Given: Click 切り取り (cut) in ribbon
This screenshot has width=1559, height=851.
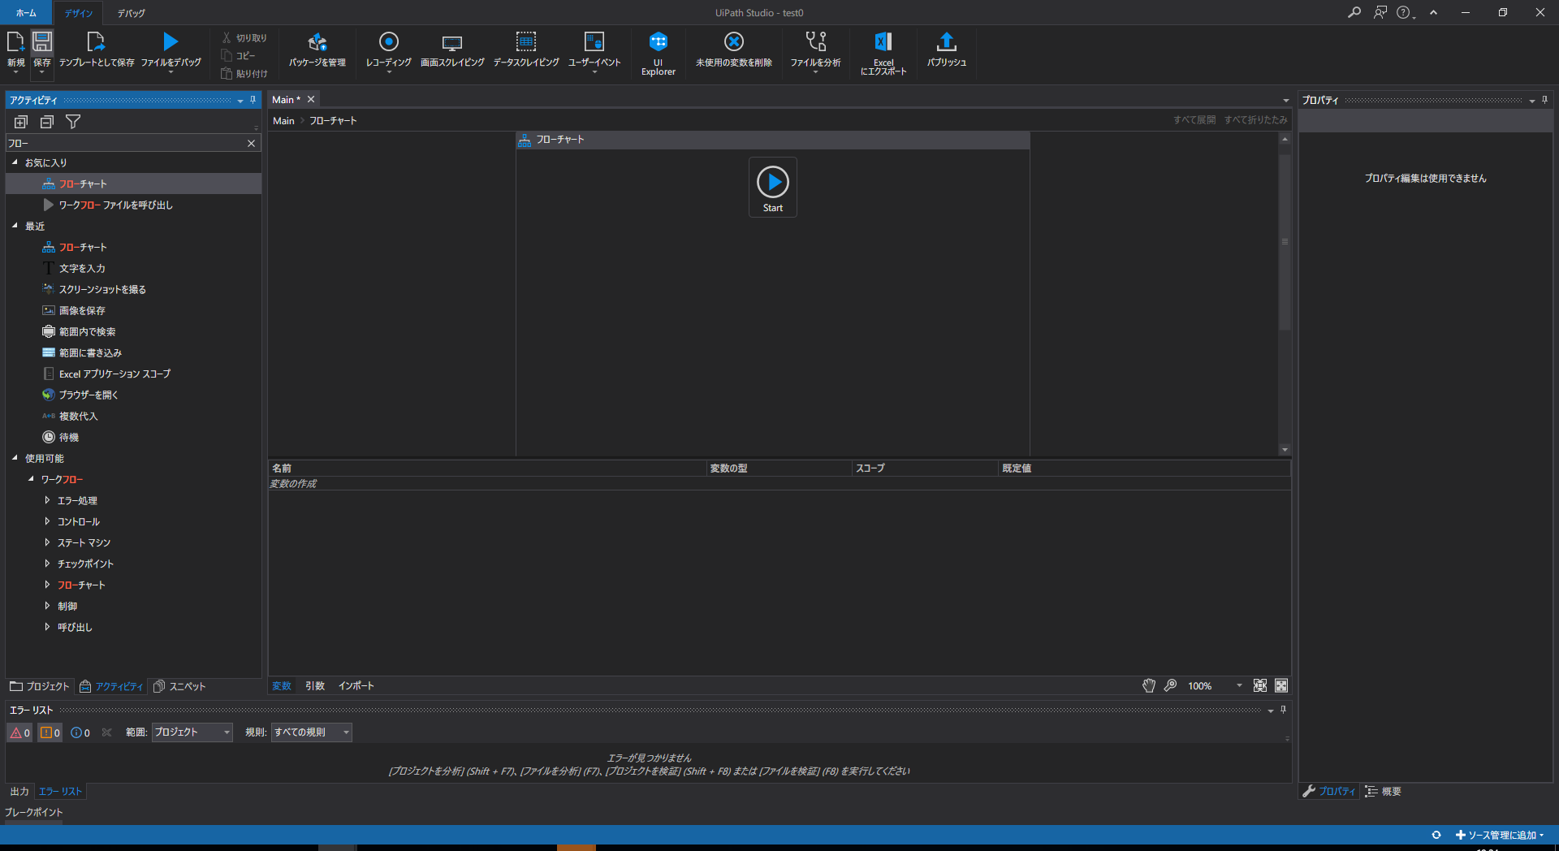Looking at the screenshot, I should click(x=244, y=38).
